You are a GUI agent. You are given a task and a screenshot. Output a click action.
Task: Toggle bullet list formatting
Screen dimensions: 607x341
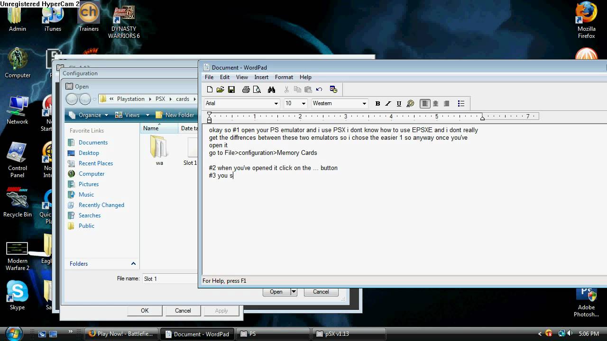(461, 104)
